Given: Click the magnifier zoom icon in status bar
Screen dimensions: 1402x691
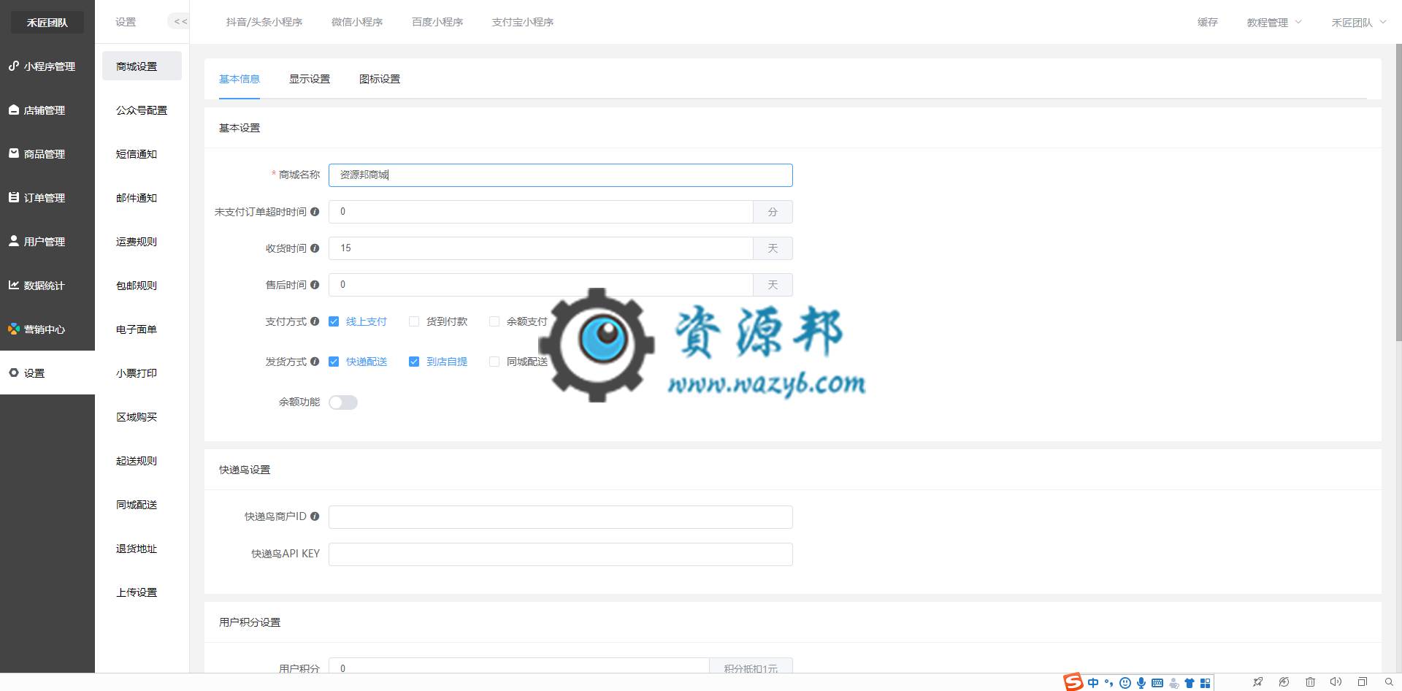Looking at the screenshot, I should coord(1389,682).
